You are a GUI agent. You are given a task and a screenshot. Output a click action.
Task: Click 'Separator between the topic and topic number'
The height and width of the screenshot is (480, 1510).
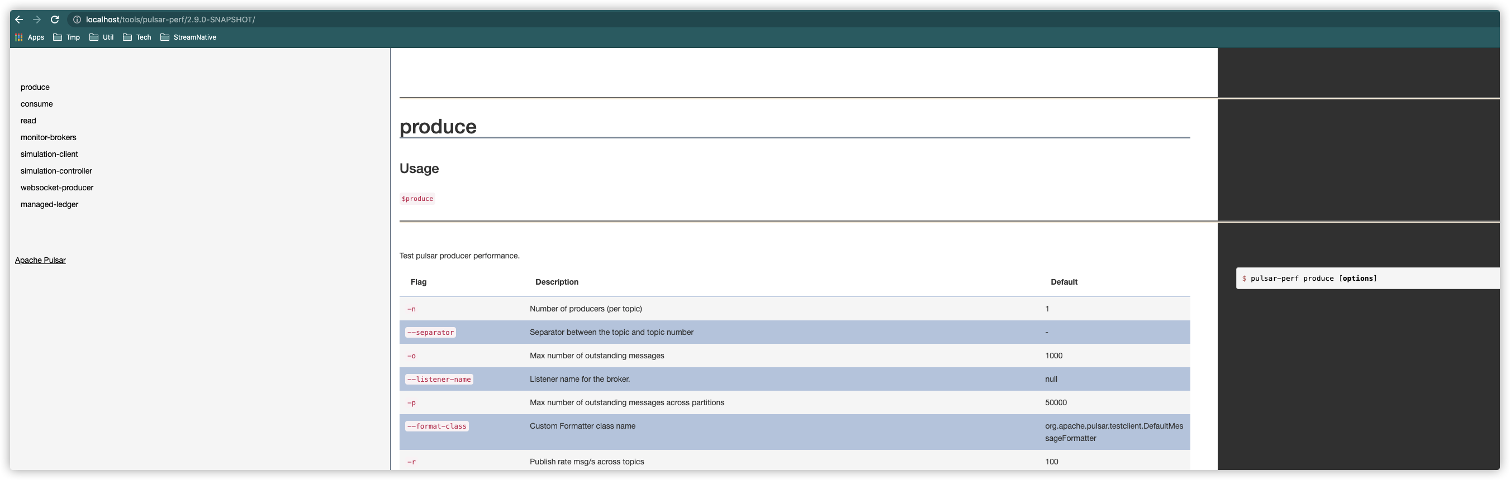611,333
